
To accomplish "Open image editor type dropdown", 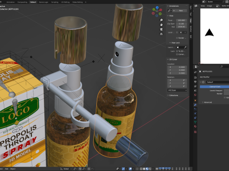I will [197, 6].
